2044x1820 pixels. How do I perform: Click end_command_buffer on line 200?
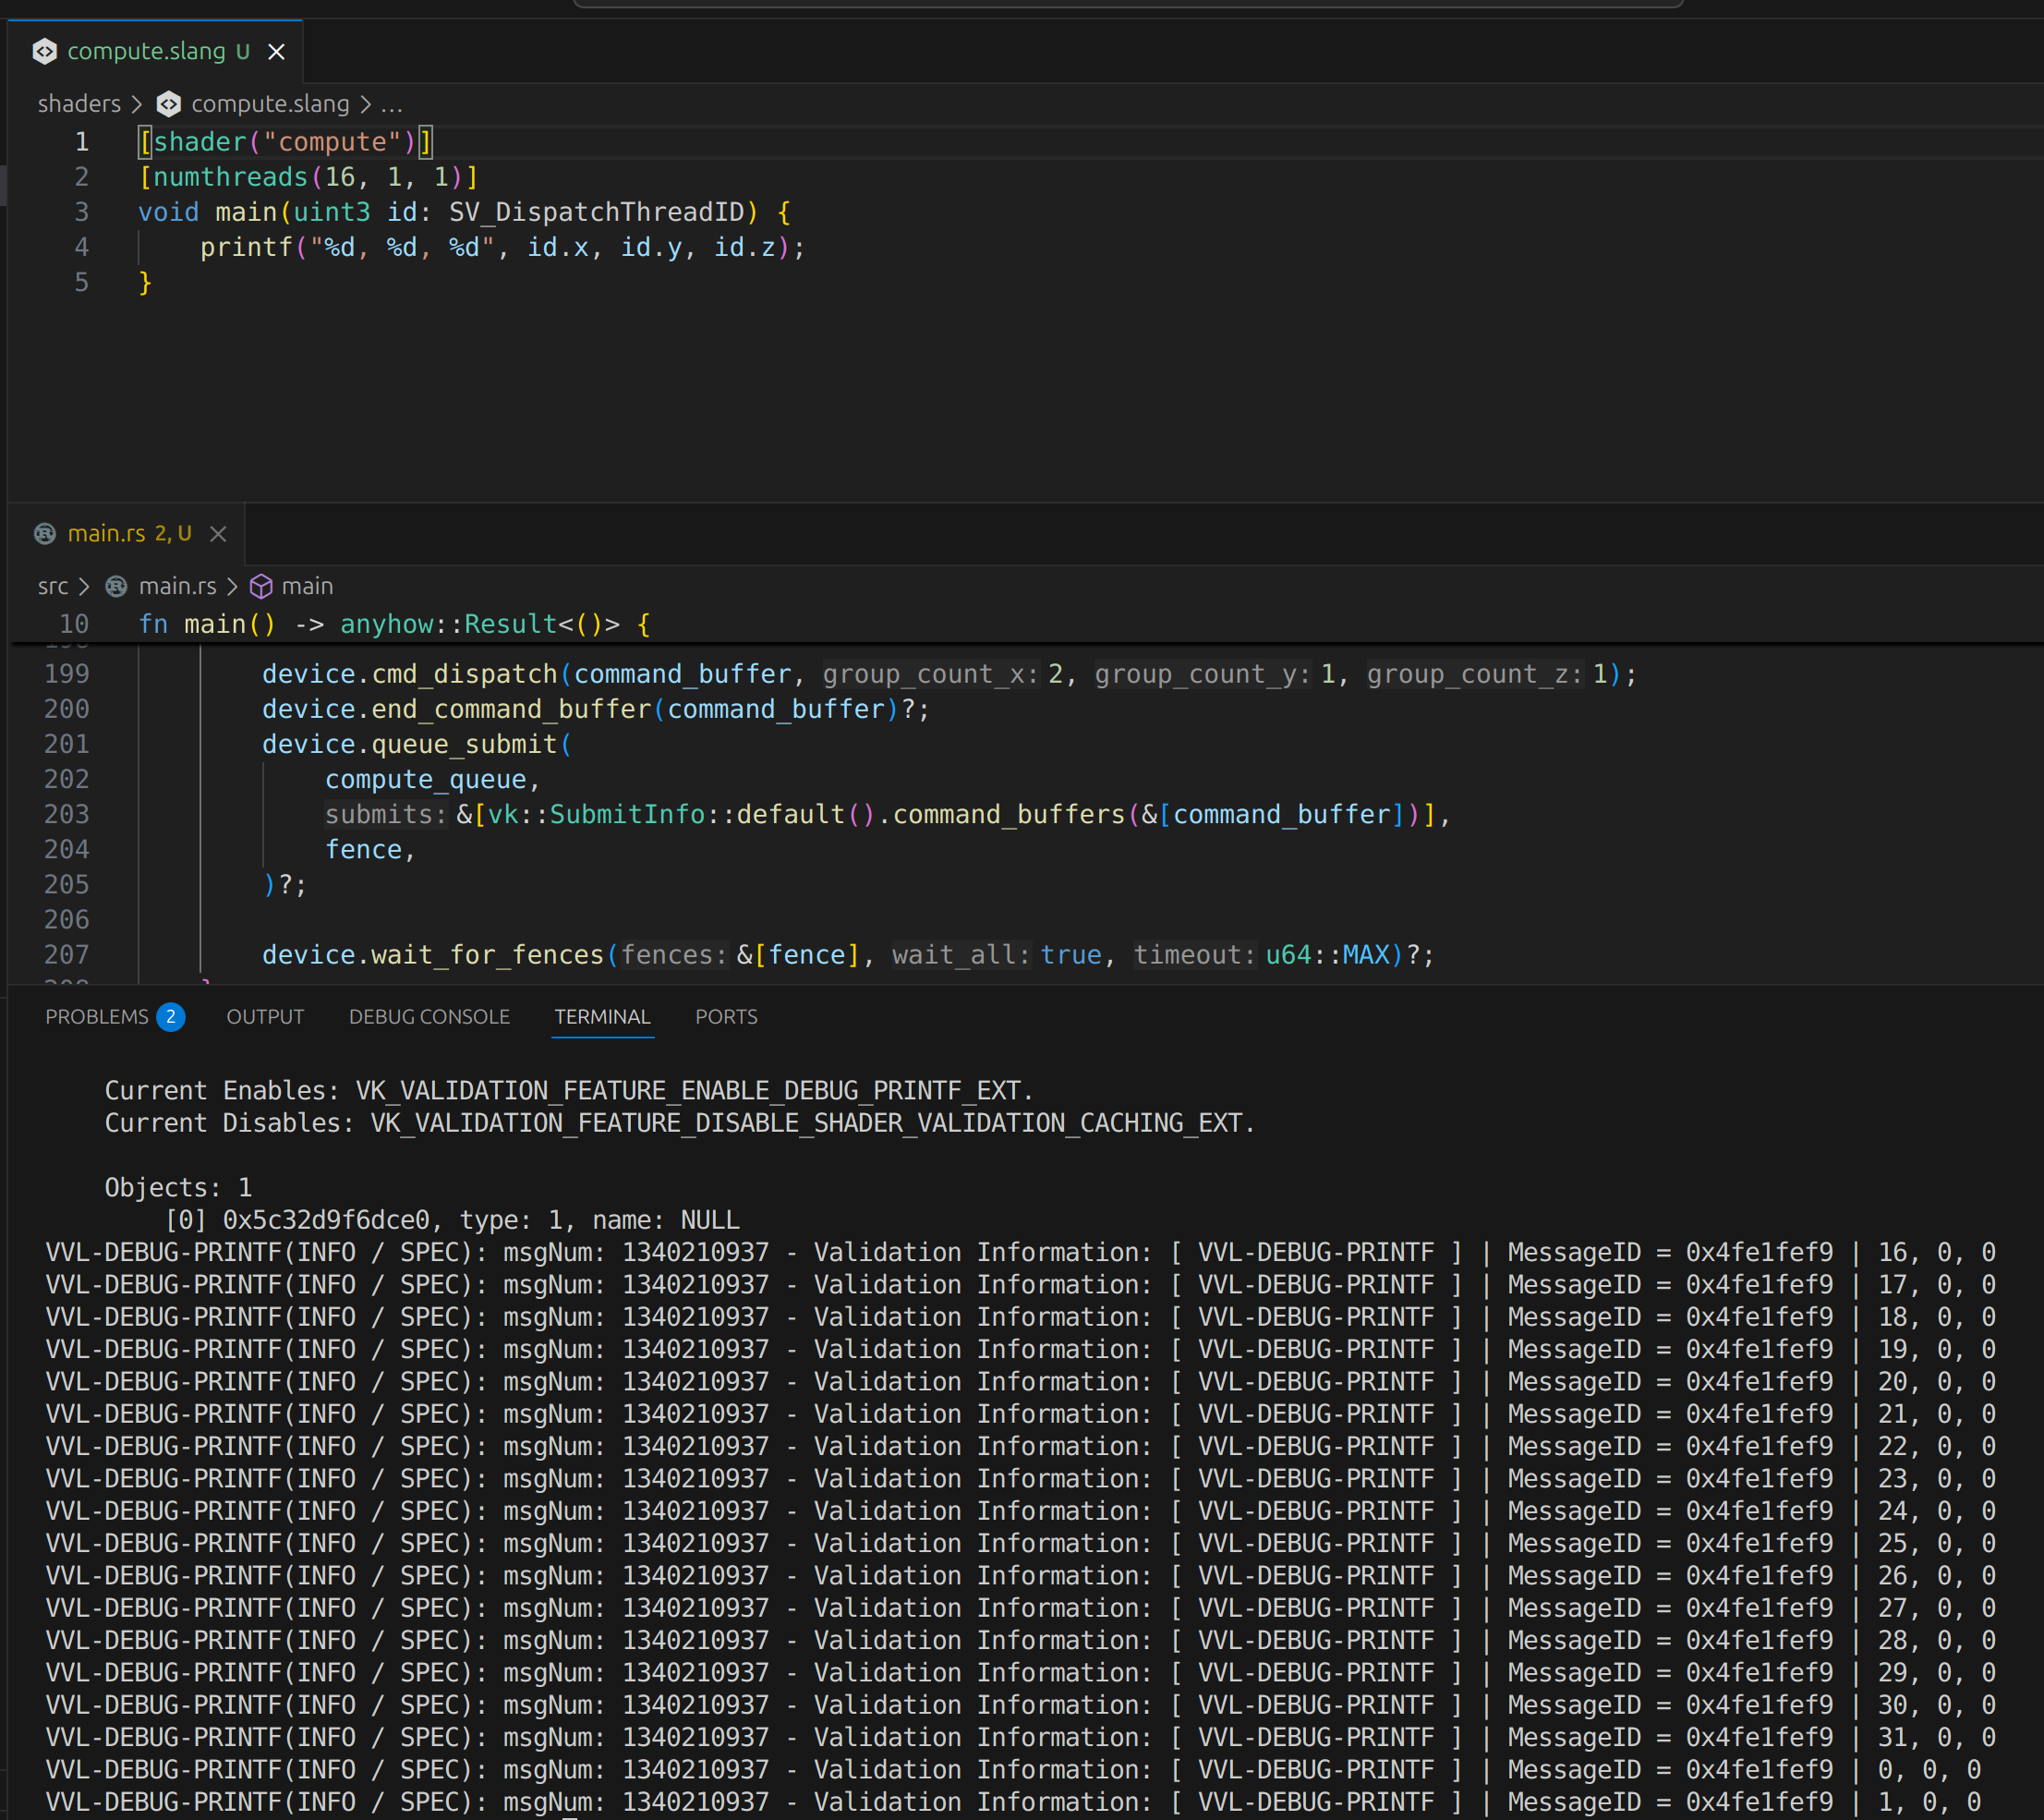tap(512, 709)
